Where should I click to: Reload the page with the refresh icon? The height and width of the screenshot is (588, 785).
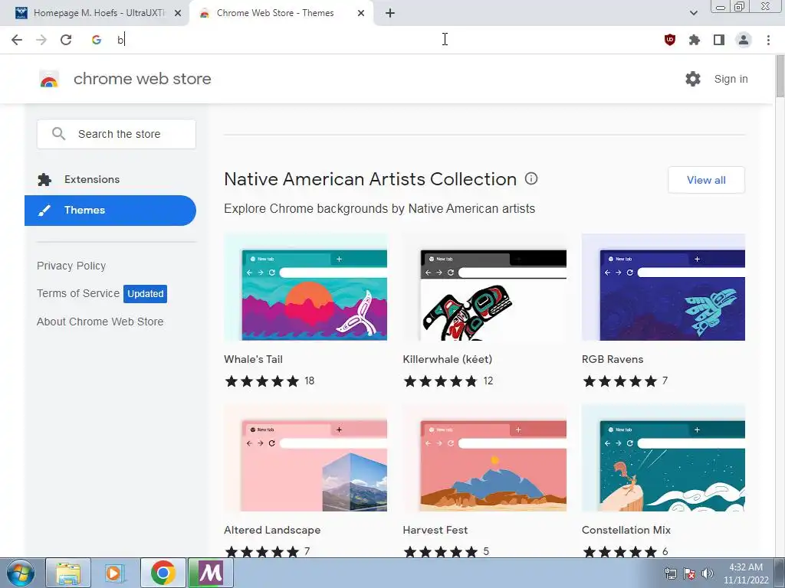pyautogui.click(x=66, y=40)
